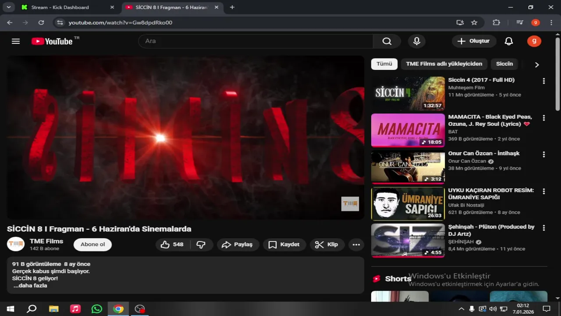This screenshot has width=561, height=316.
Task: Close the Kick Dashboard tab
Action: pos(112,7)
